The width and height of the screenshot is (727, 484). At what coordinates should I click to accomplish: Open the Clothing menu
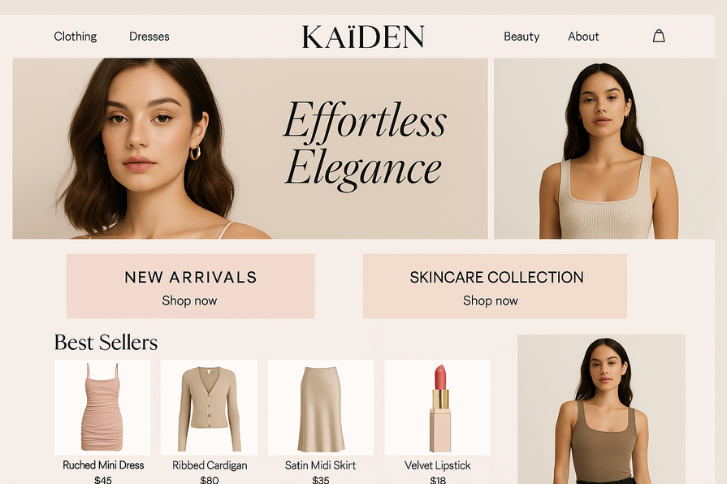tap(75, 37)
